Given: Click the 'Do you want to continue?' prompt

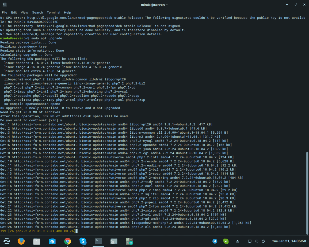Looking at the screenshot, I should pos(31,120).
